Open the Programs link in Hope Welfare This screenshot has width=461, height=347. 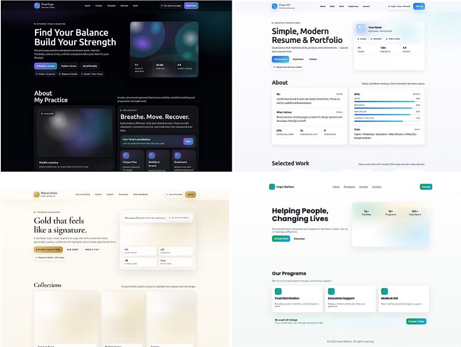coord(349,187)
